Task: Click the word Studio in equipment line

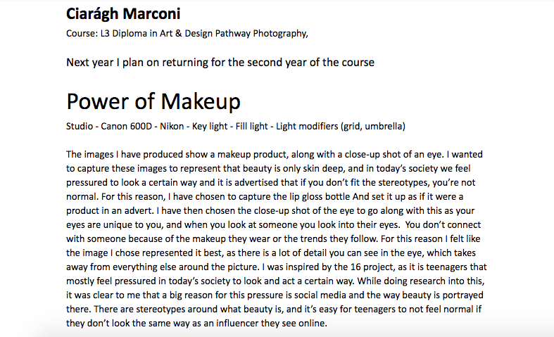Action: [79, 126]
